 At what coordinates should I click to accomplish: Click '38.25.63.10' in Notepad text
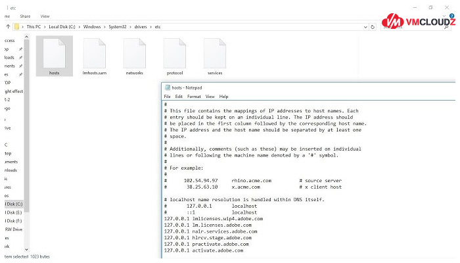(202, 187)
